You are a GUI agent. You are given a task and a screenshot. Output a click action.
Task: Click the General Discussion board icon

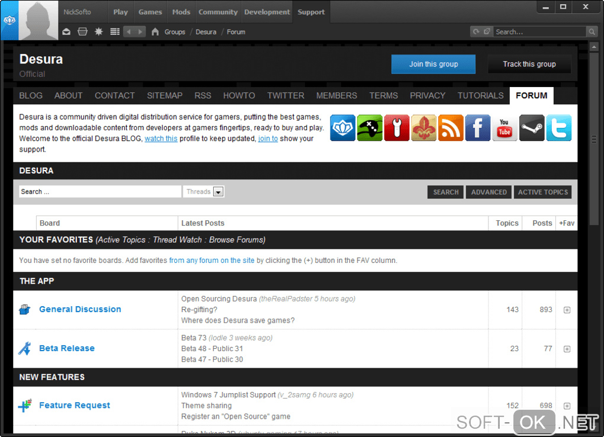[x=25, y=310]
